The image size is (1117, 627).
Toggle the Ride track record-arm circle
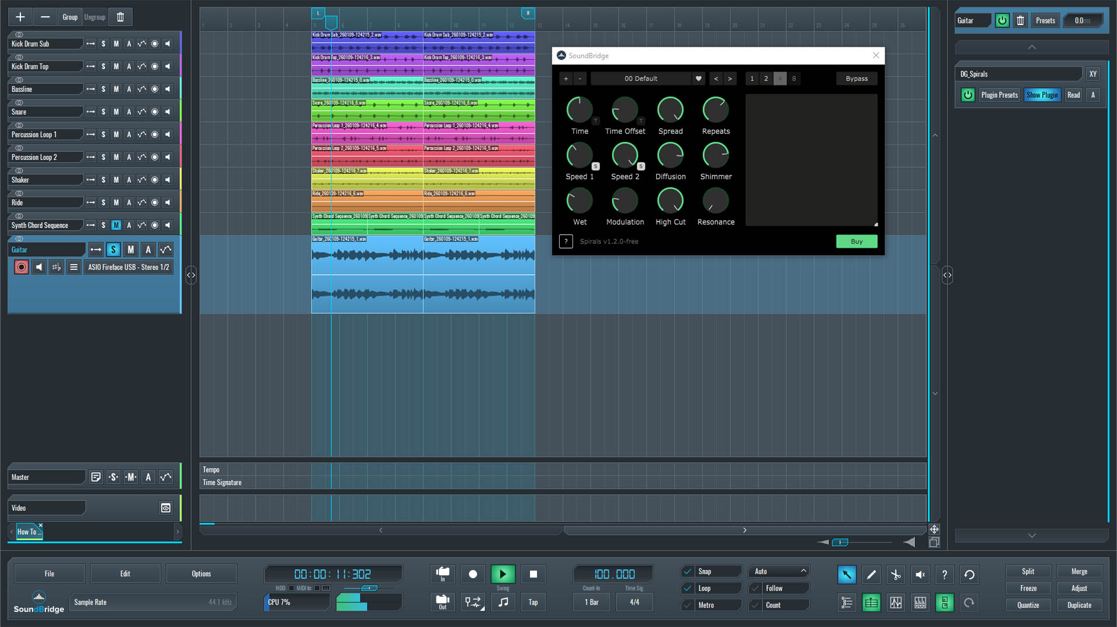point(155,203)
